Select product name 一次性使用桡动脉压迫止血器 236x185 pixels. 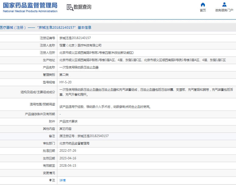[79, 67]
